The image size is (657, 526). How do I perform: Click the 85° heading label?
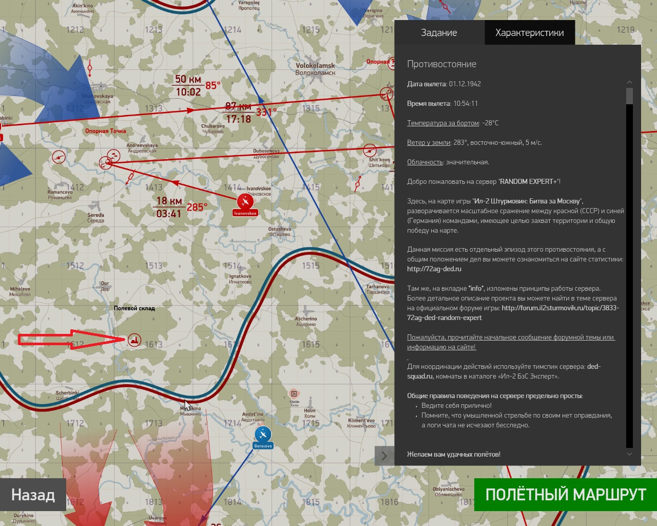pyautogui.click(x=213, y=85)
